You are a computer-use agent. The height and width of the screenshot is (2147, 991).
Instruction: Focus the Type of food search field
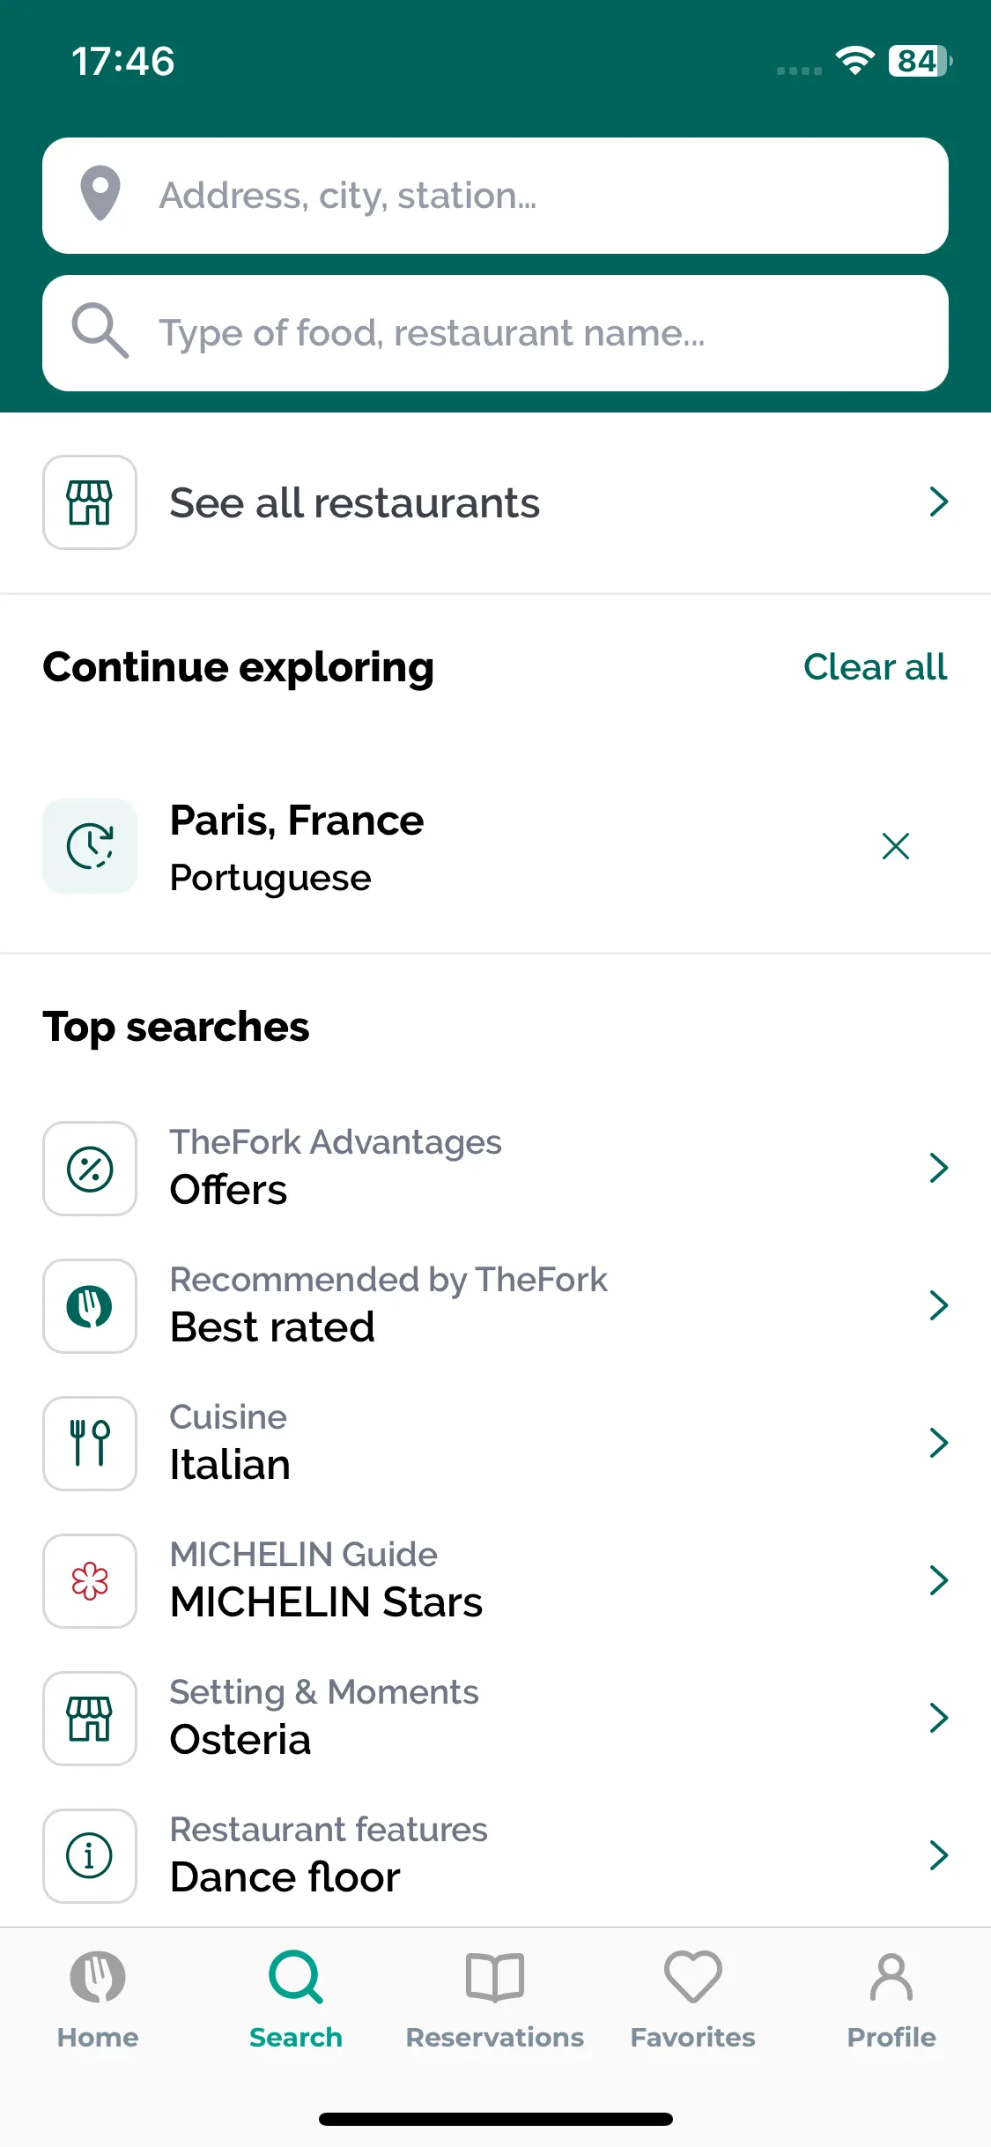(495, 333)
